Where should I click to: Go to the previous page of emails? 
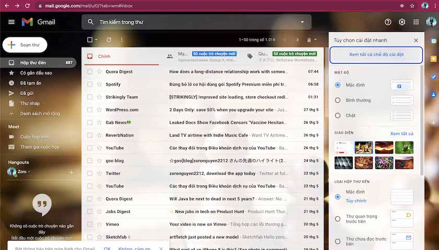tap(285, 40)
